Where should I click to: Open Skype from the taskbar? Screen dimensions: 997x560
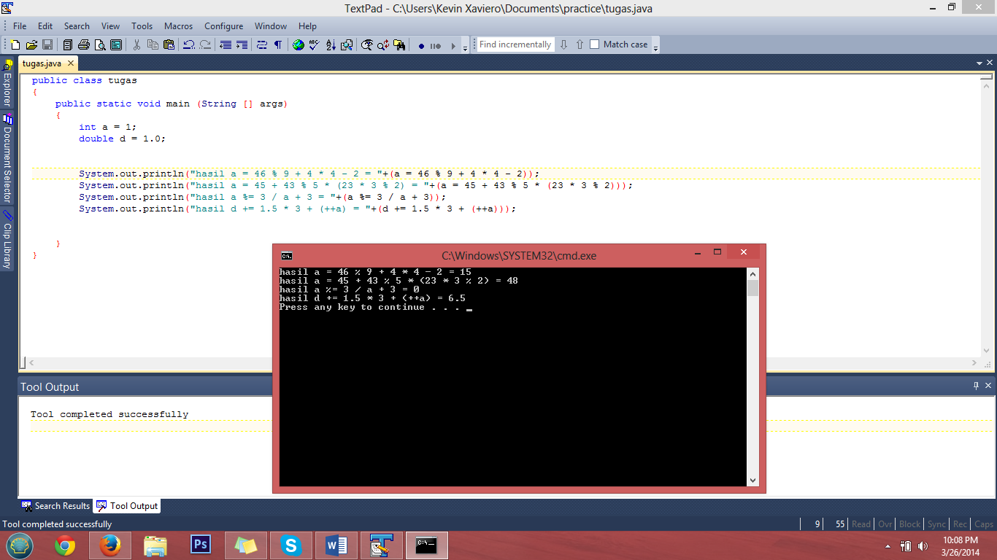tap(290, 545)
